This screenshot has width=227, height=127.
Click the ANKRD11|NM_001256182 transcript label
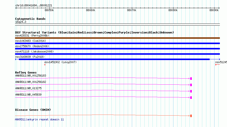click(31, 82)
